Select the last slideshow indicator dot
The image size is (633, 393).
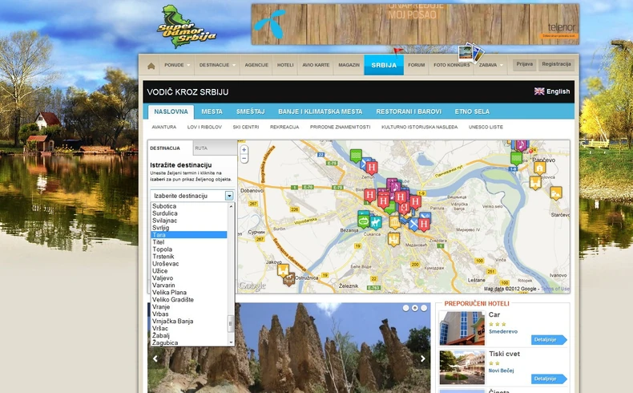pos(424,308)
